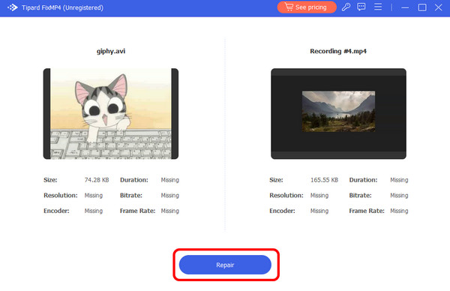
Task: Click the Tipard FixMP4 logo icon
Action: click(12, 7)
